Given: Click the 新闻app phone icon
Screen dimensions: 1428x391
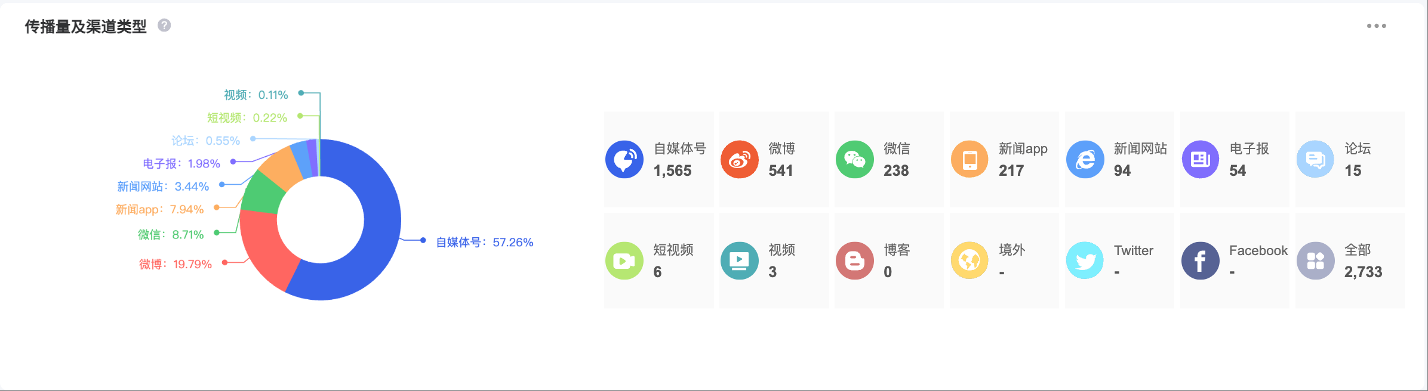Looking at the screenshot, I should pyautogui.click(x=970, y=160).
